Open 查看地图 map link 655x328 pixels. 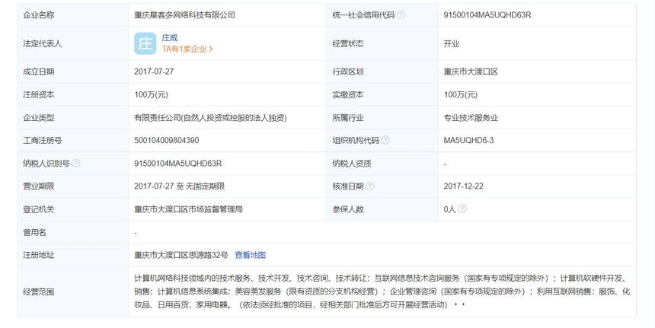pos(250,255)
